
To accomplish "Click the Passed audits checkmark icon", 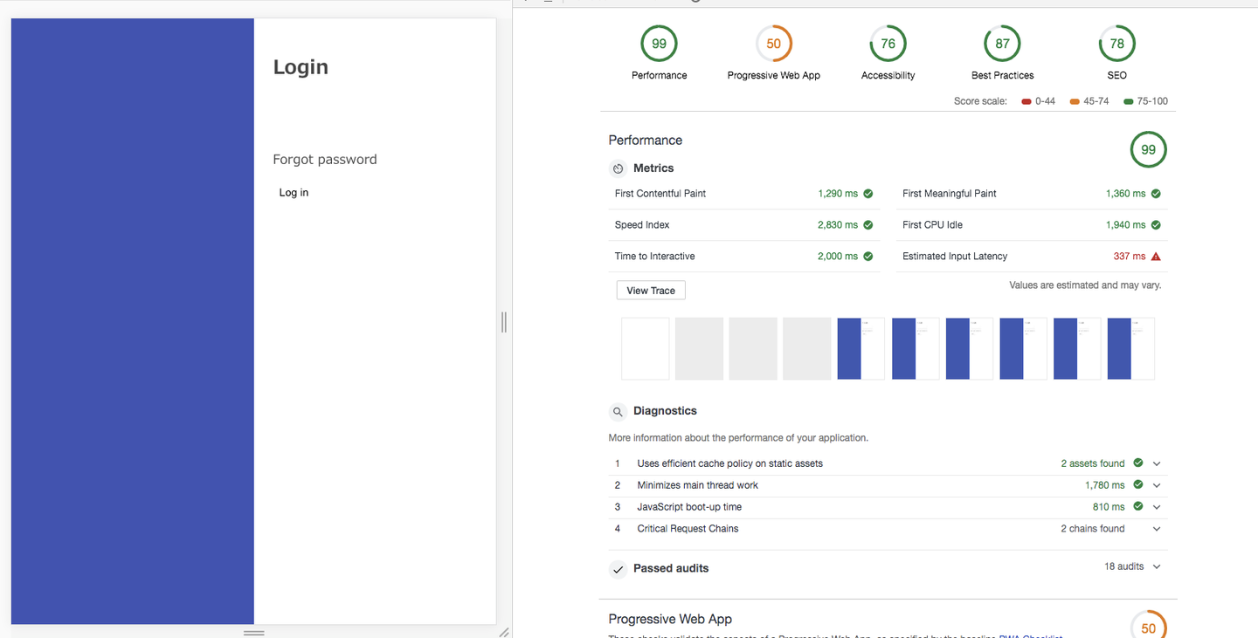I will [619, 569].
